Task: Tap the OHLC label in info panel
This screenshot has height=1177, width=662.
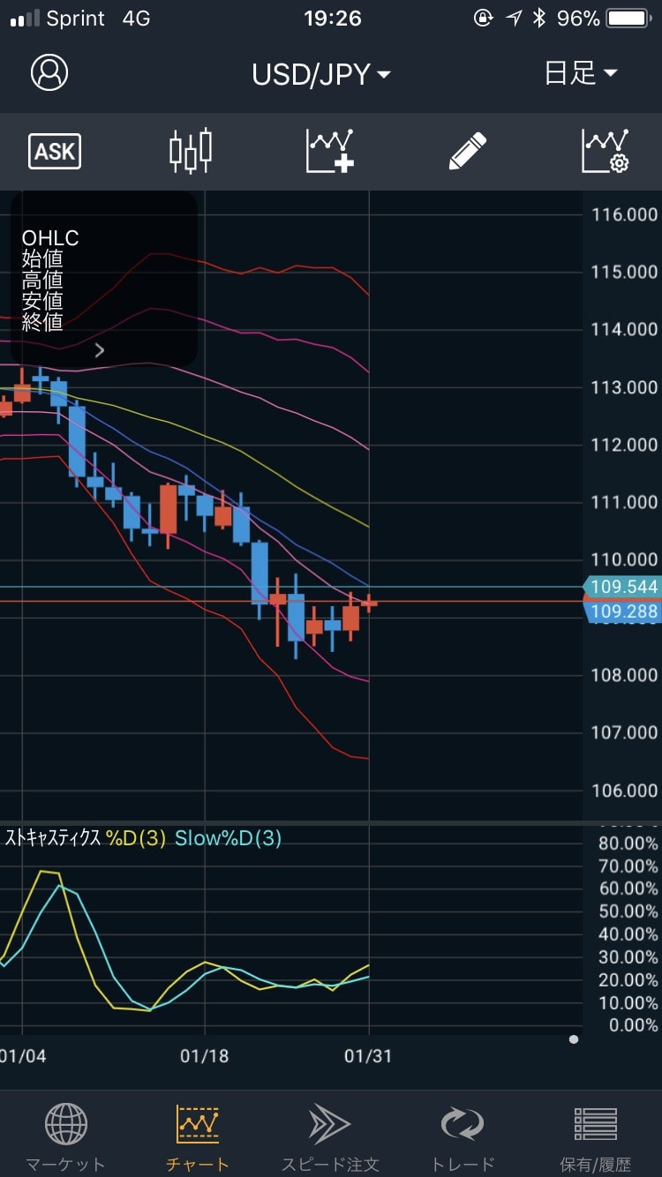Action: click(50, 238)
